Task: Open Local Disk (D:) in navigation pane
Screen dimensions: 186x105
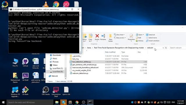Action: coord(56,72)
